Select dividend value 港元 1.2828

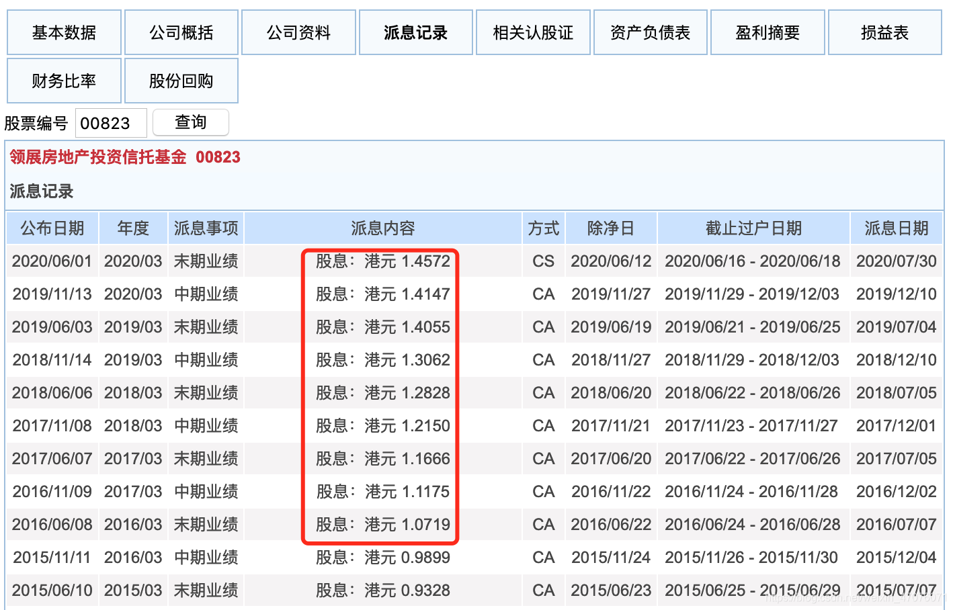(407, 393)
